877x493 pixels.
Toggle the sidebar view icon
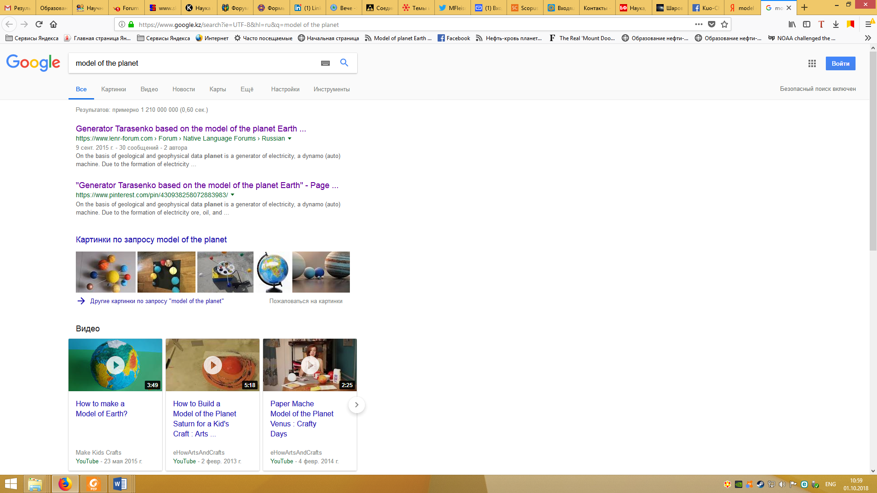click(x=807, y=25)
